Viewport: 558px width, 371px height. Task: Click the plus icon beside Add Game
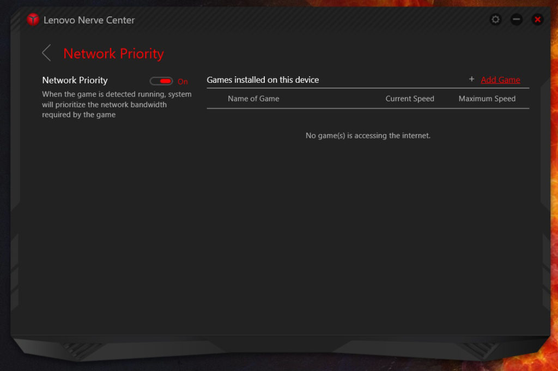[x=472, y=80]
